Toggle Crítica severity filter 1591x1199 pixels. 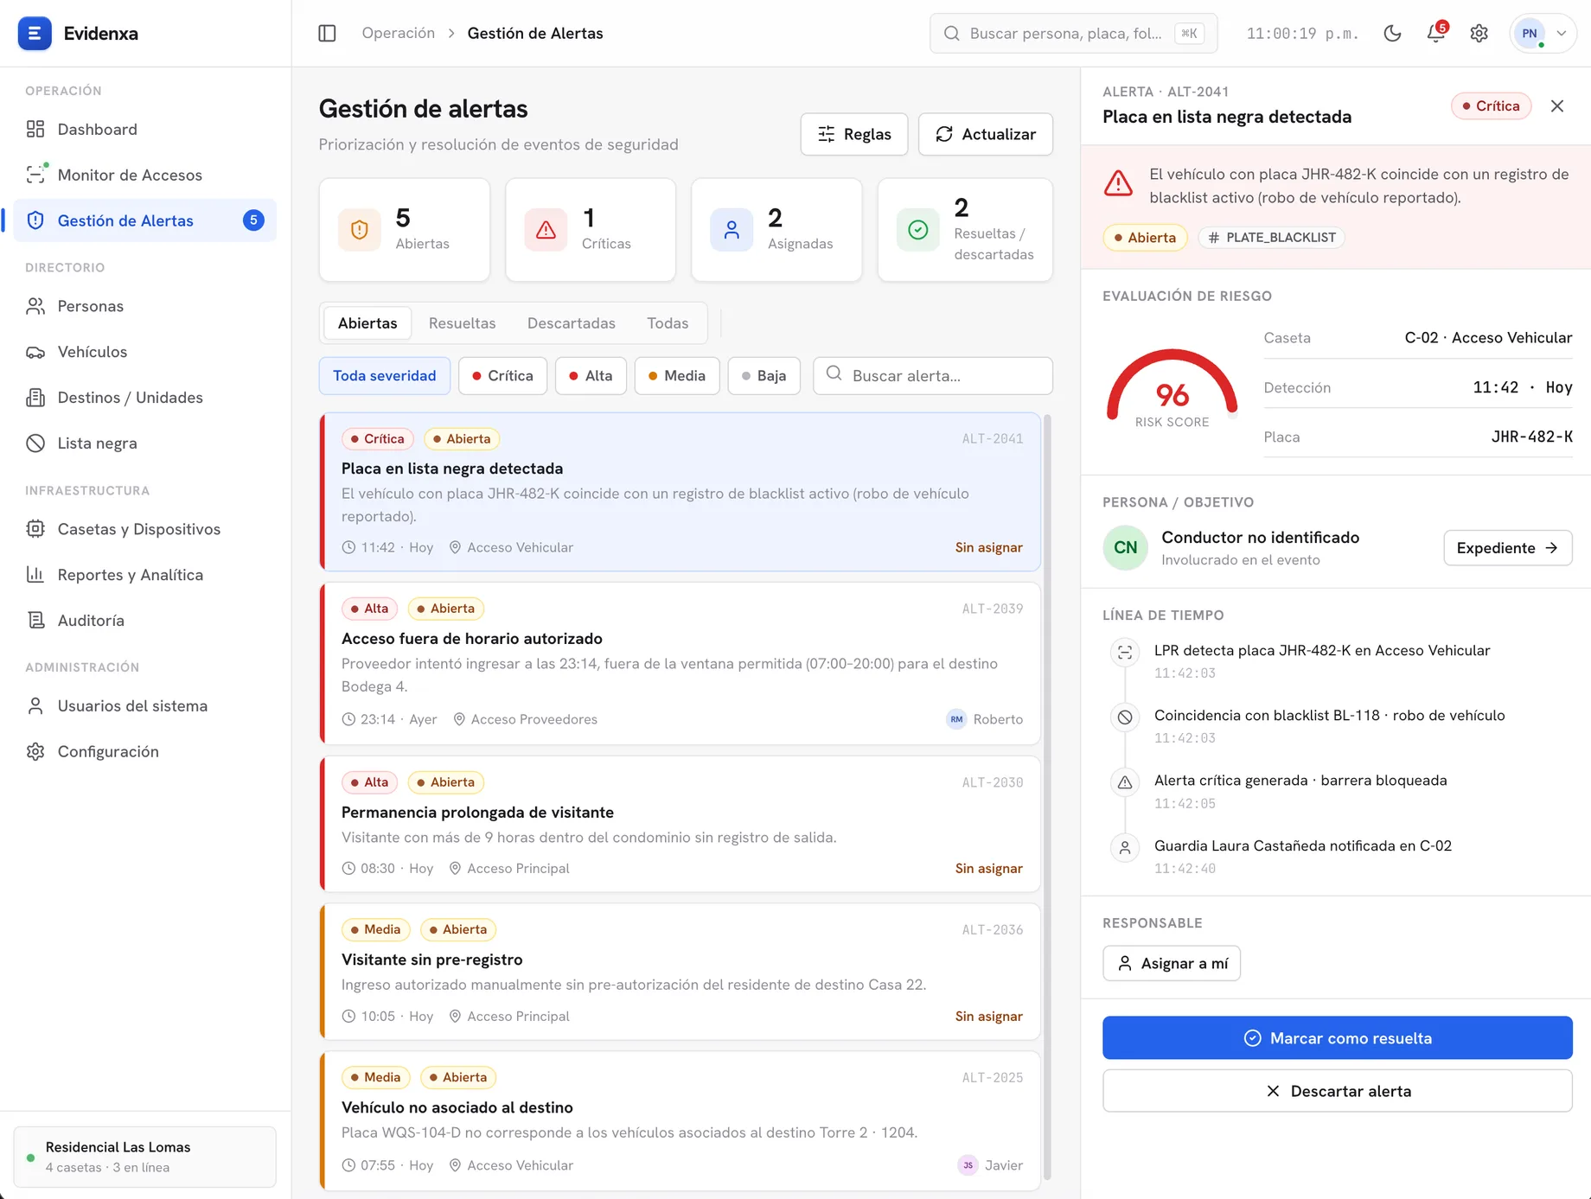coord(502,376)
